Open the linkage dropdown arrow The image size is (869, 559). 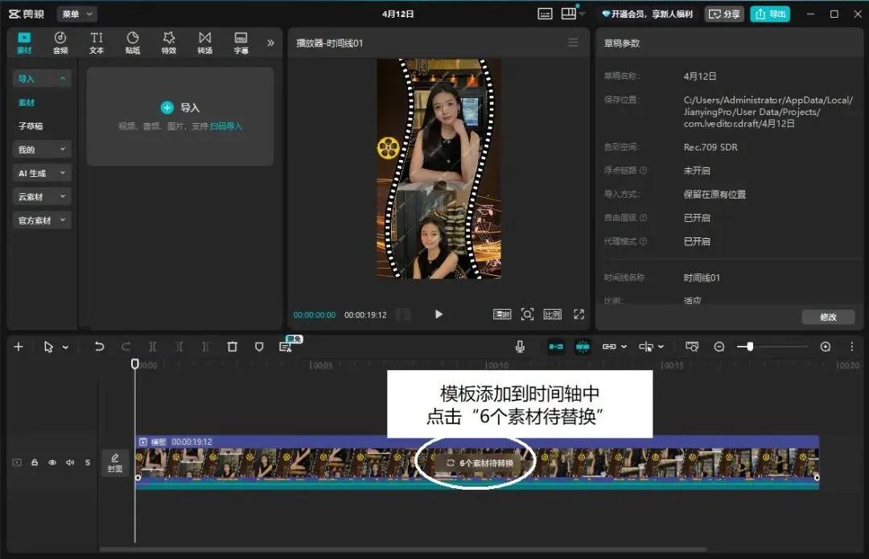click(624, 347)
